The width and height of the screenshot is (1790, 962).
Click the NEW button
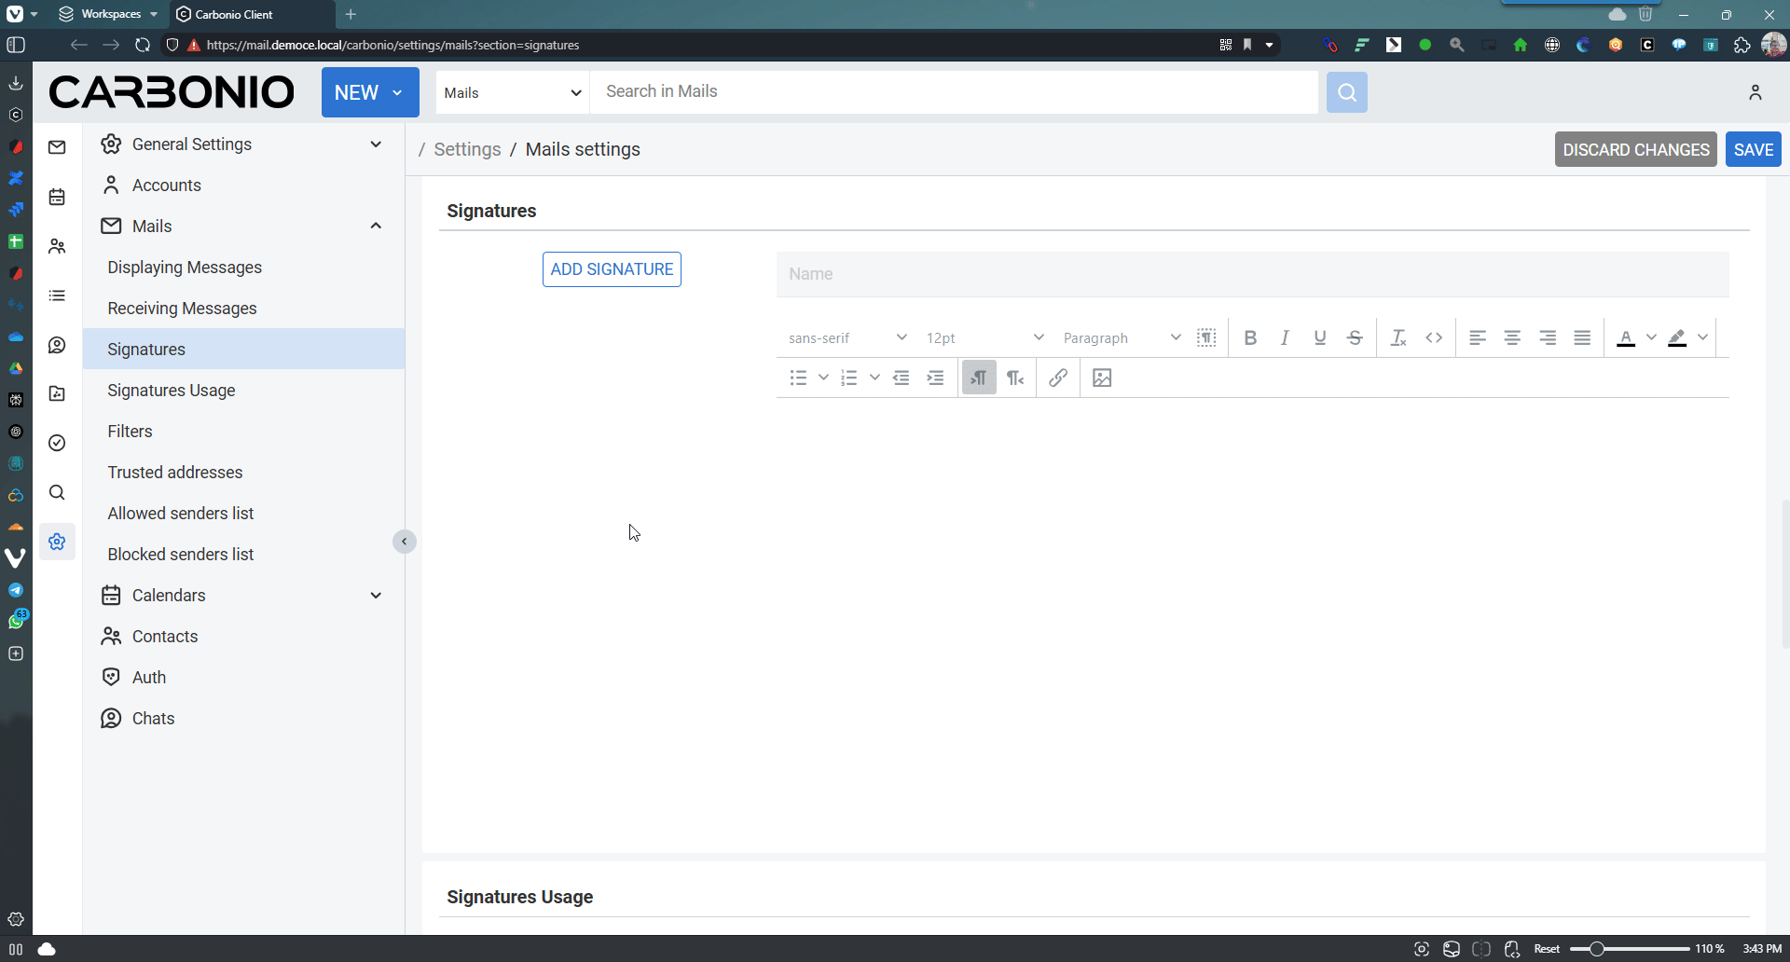[370, 92]
